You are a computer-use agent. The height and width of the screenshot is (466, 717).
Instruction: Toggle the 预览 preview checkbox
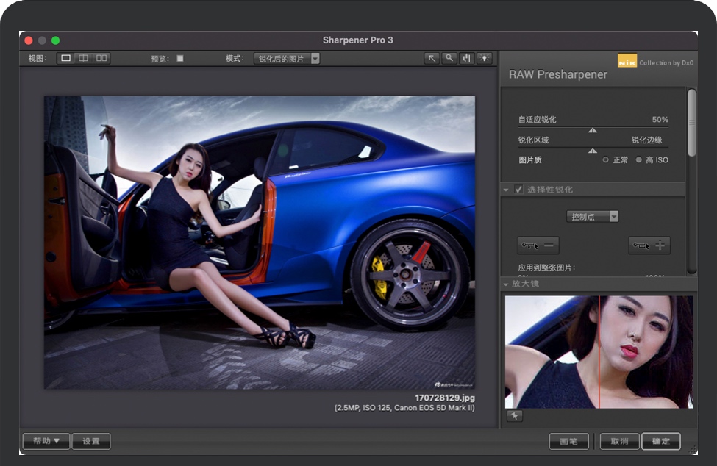point(180,59)
